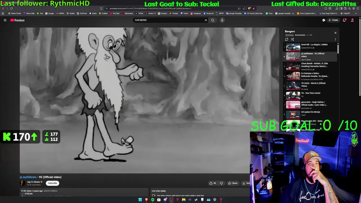Image resolution: width=361 pixels, height=203 pixels.
Task: Open Bangers playlist three-dot options menu
Action: tap(335, 39)
